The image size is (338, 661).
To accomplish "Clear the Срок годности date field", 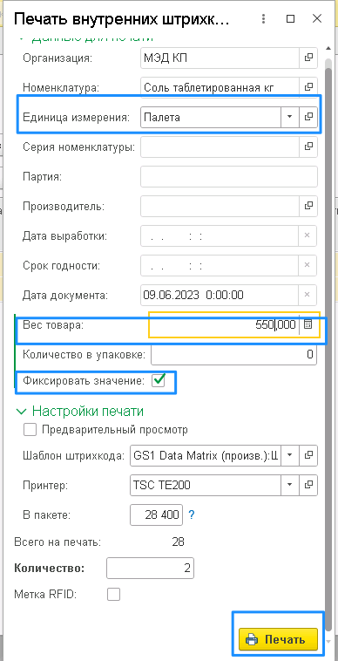I will pos(308,265).
